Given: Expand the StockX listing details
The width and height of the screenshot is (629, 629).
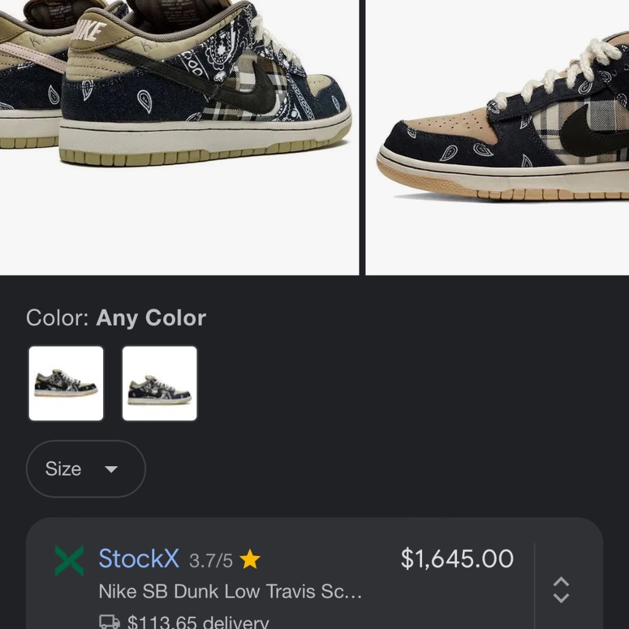Looking at the screenshot, I should [562, 589].
